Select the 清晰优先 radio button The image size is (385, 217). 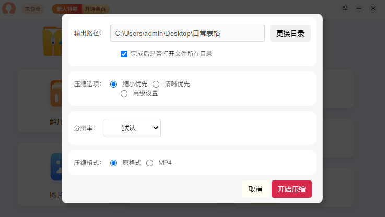[156, 84]
